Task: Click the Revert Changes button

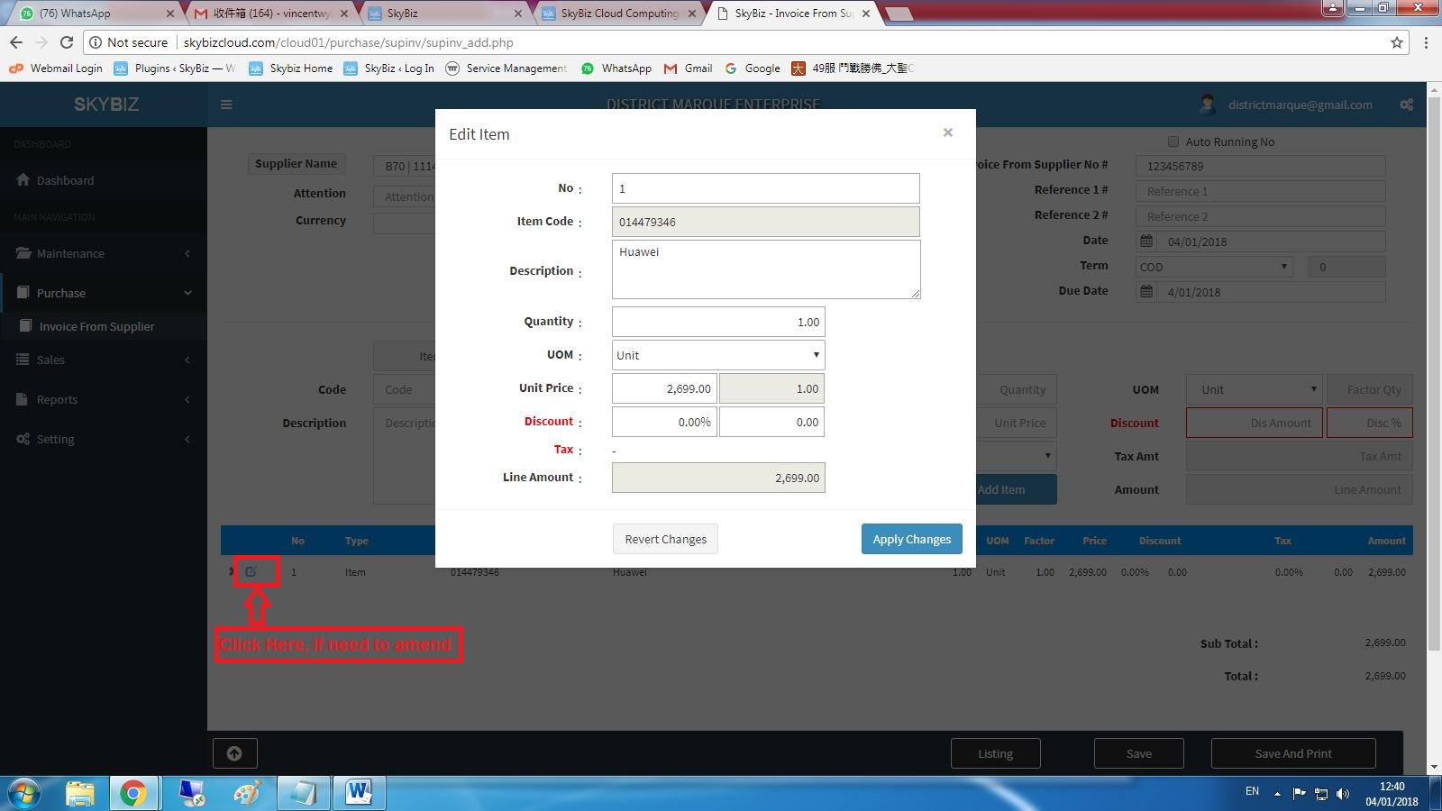Action: coord(665,539)
